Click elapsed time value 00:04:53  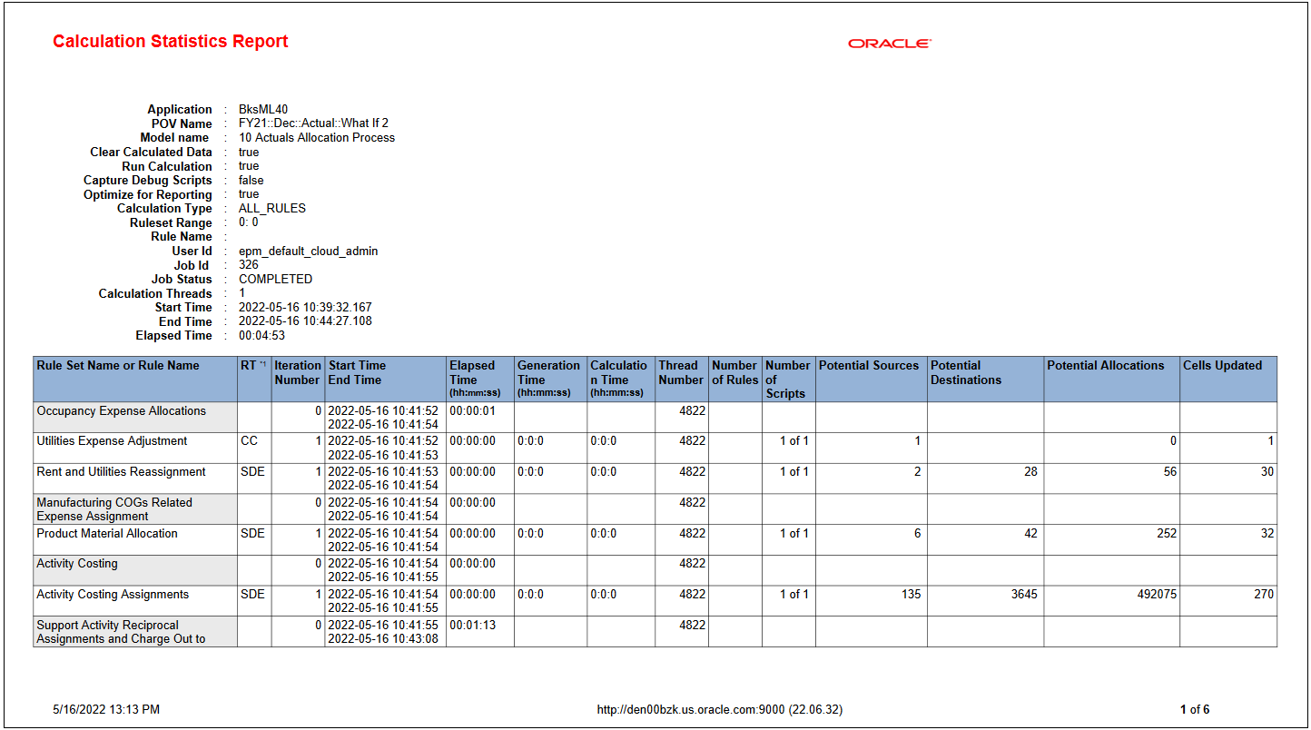[262, 335]
